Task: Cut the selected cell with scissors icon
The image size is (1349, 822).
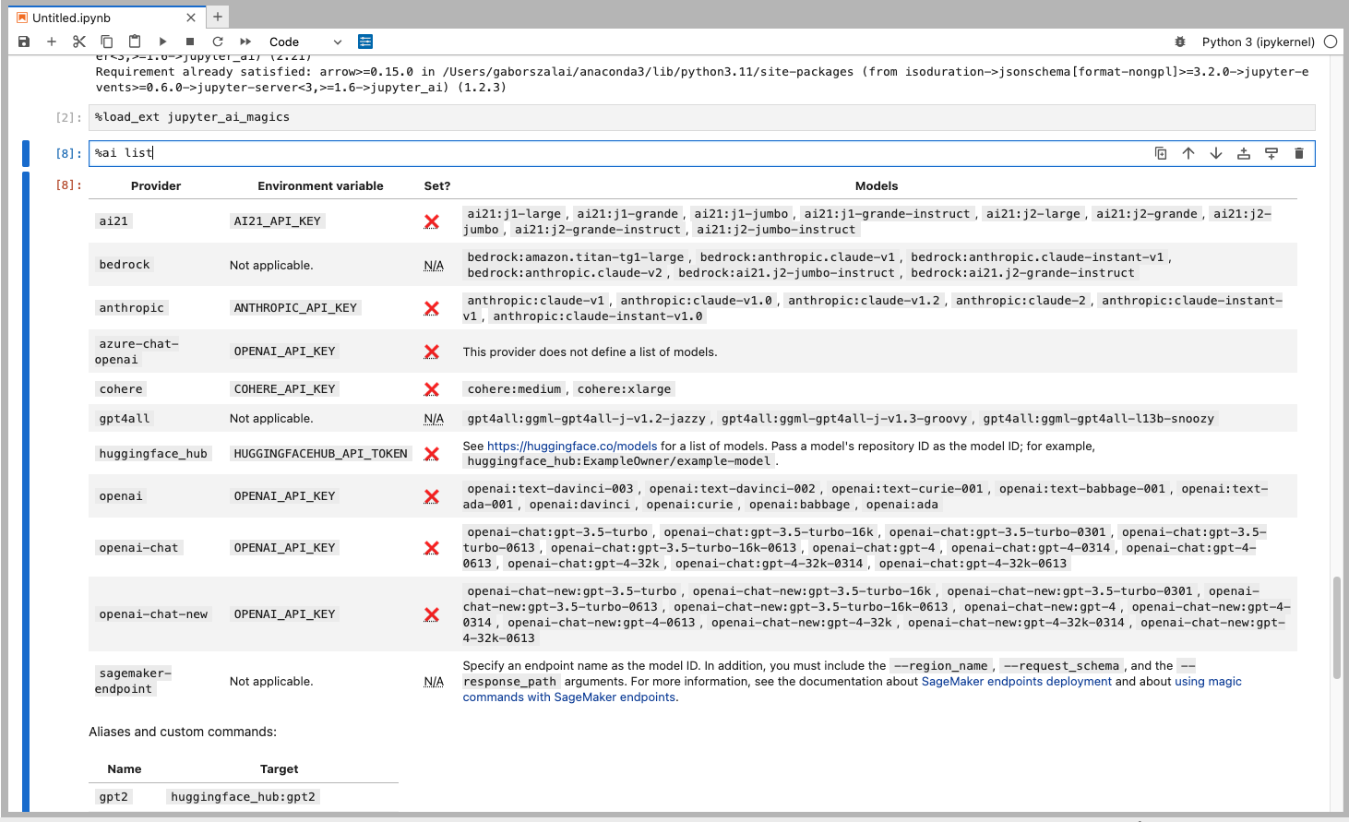Action: pyautogui.click(x=79, y=42)
